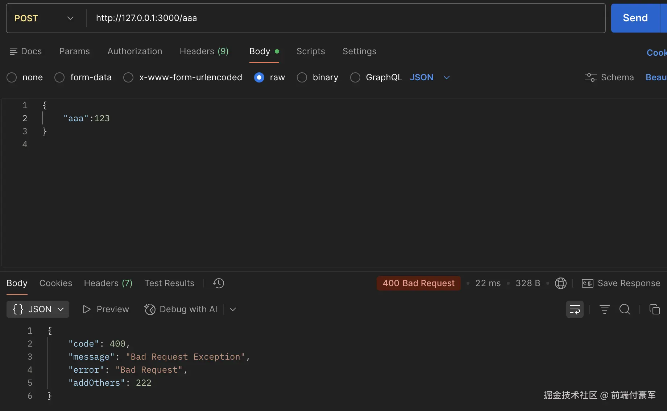Screen dimensions: 667x411
Task: Open the response JSON format selector
Action: (38, 309)
